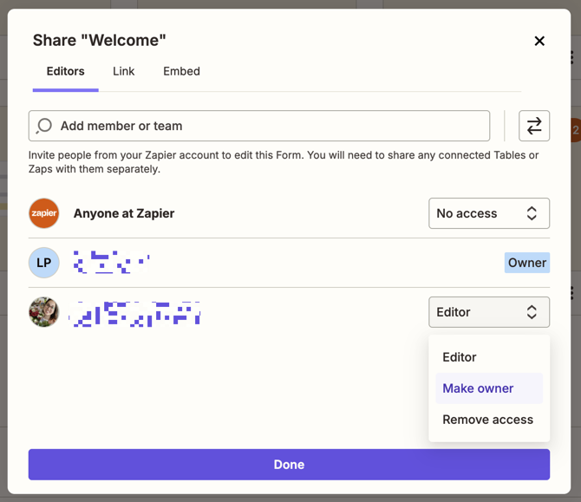Choose Editor from the role menu
The height and width of the screenshot is (502, 581).
tap(460, 357)
